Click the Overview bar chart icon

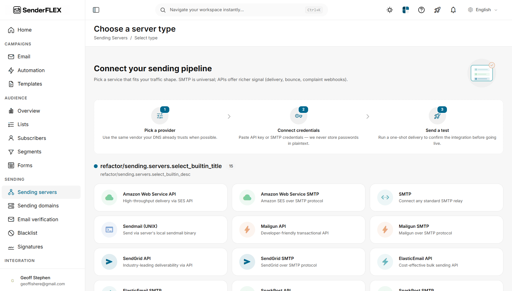pyautogui.click(x=11, y=111)
